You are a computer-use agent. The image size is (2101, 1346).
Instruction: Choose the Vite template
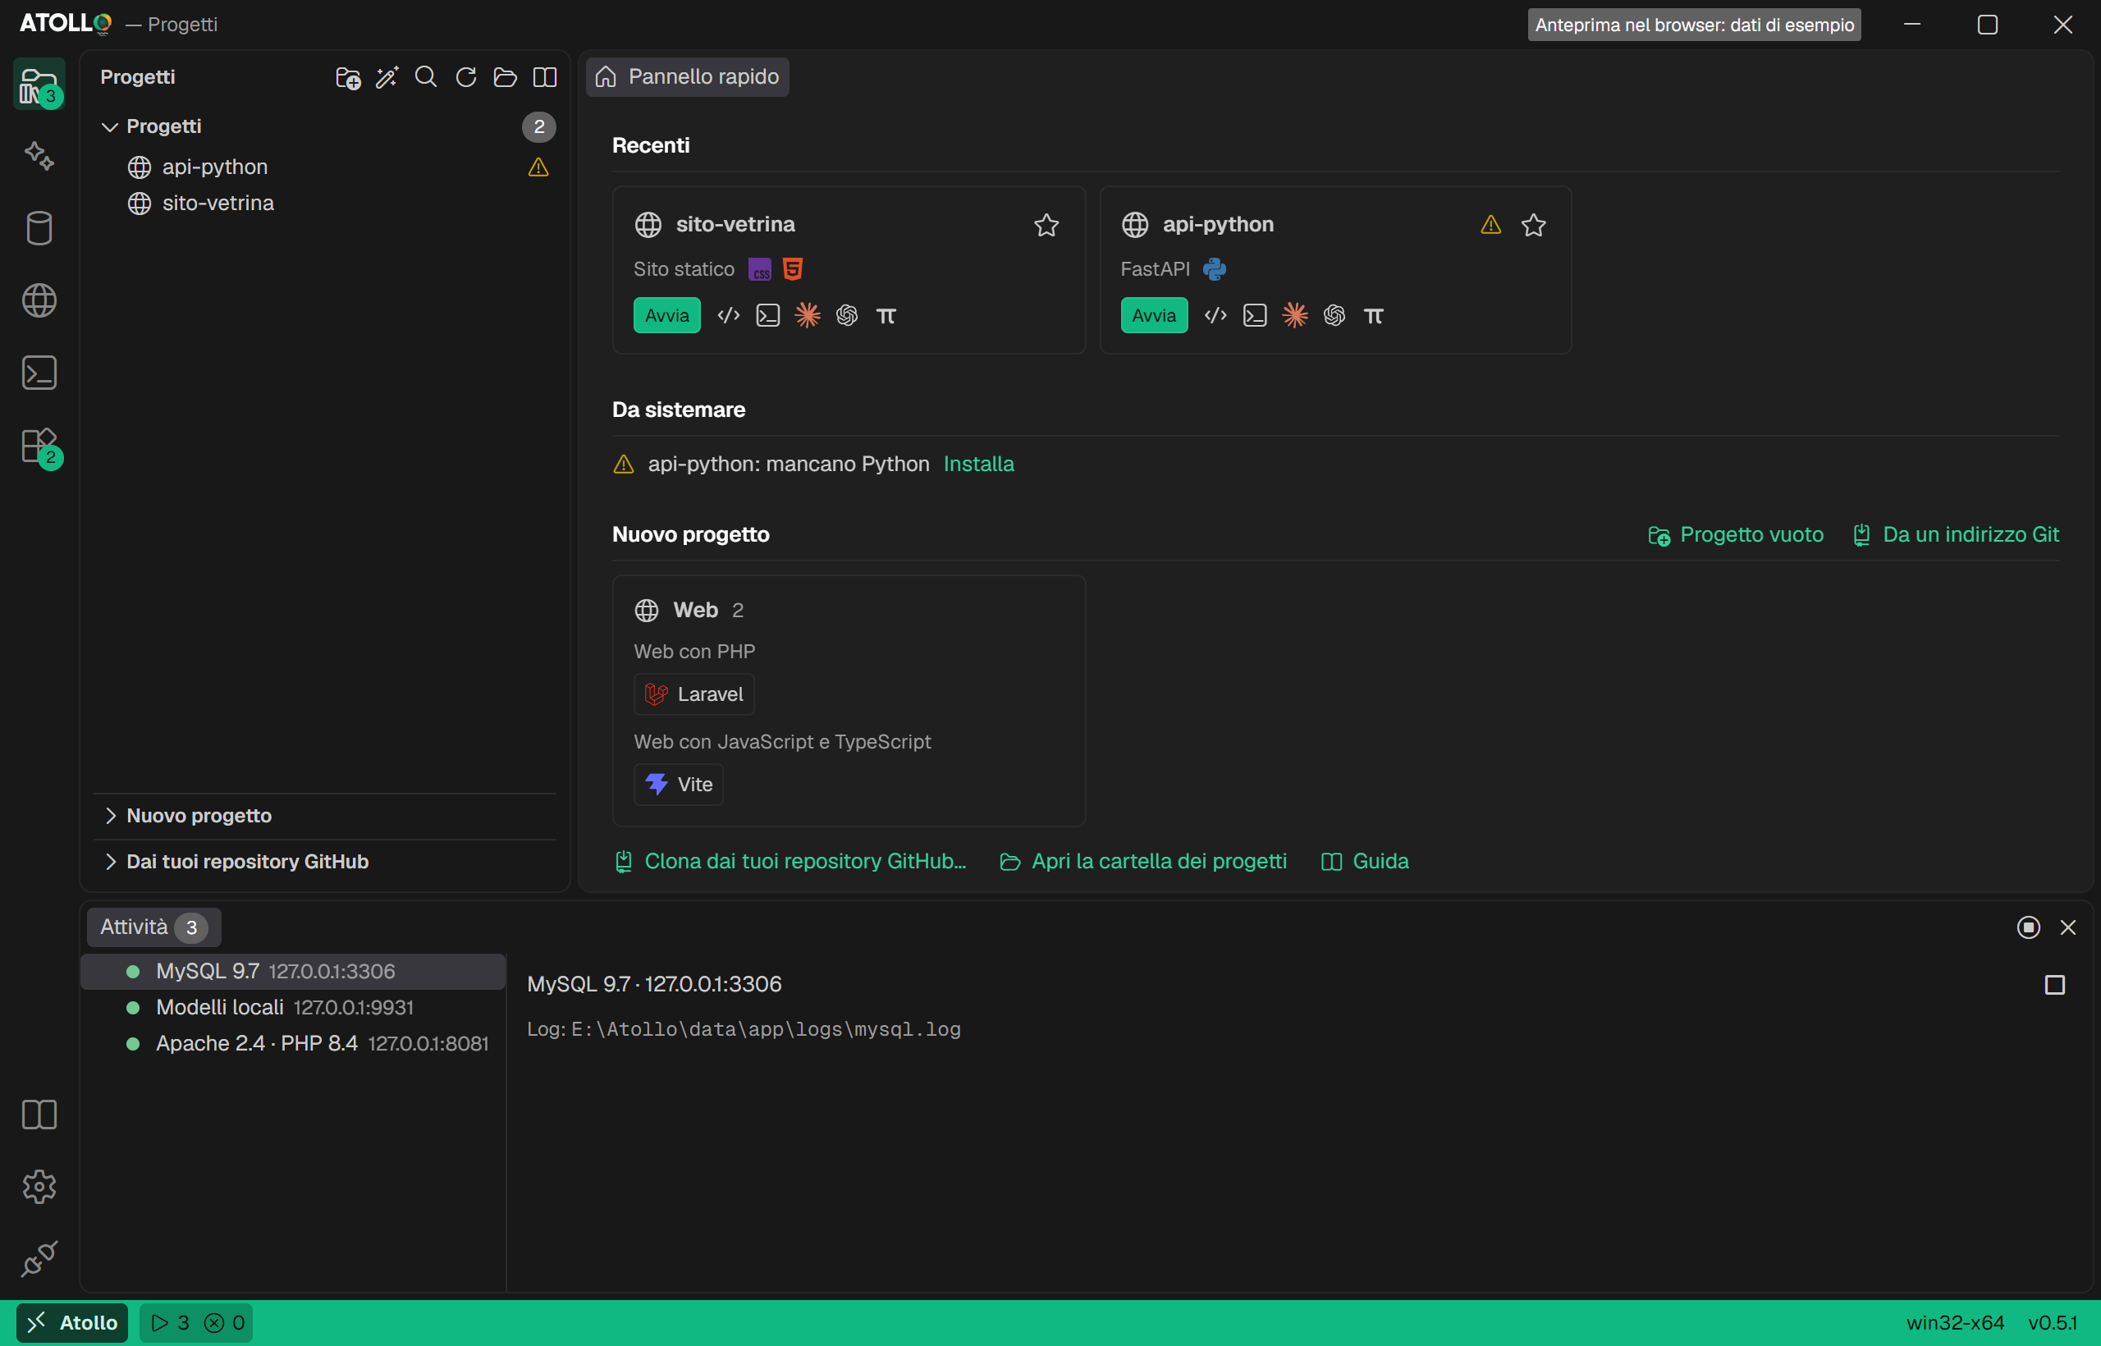(678, 785)
